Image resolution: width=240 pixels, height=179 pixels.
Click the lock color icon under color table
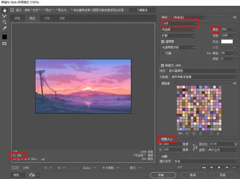tap(201, 133)
